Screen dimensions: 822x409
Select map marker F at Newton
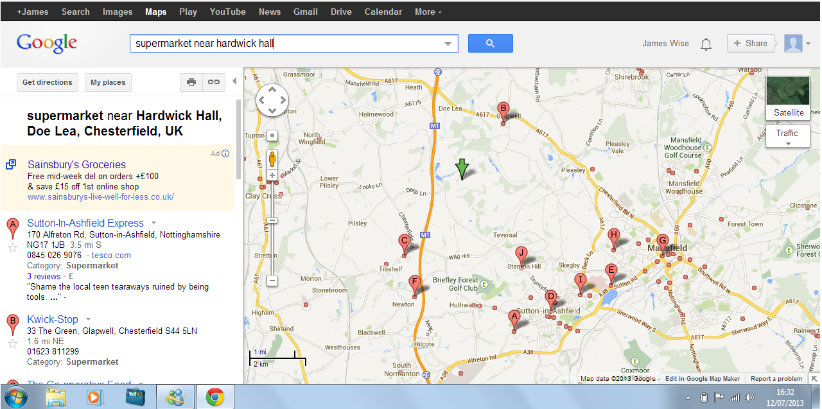pos(415,286)
